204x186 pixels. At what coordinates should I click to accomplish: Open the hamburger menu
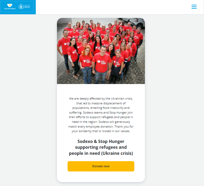194,7
